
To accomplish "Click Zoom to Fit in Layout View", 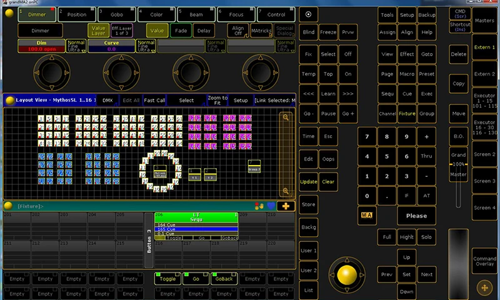I will point(217,100).
